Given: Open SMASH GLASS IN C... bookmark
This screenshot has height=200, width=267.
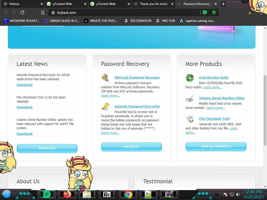Looking at the screenshot, I should [62, 21].
